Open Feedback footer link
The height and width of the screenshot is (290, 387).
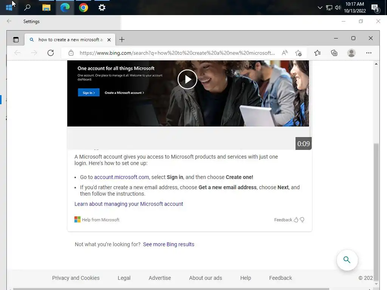click(x=280, y=278)
